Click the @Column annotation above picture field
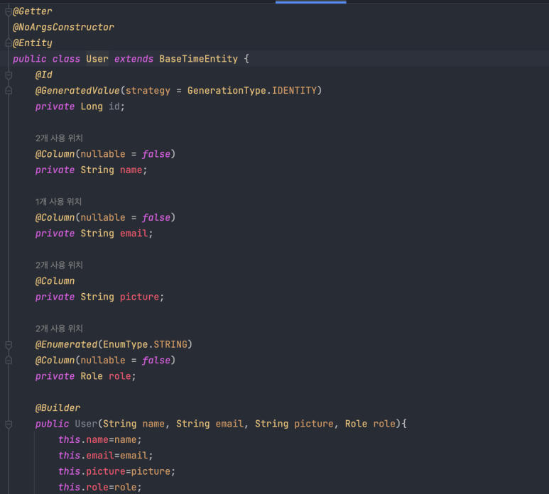Screen dimensions: 549x494 [55, 281]
